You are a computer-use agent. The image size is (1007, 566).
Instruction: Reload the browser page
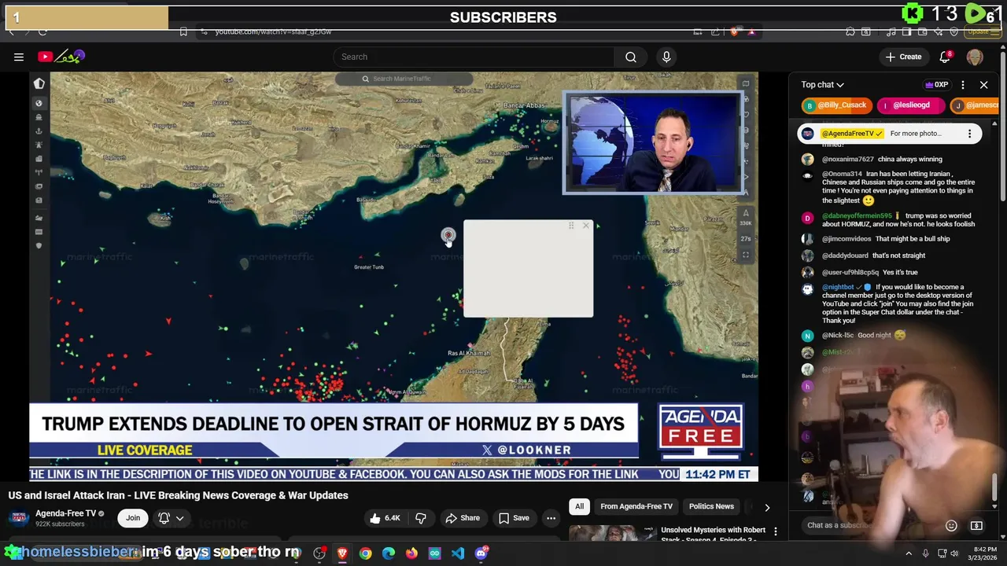42,31
